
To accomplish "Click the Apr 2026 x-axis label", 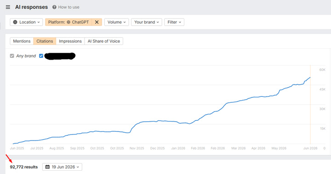I will coord(258,148).
